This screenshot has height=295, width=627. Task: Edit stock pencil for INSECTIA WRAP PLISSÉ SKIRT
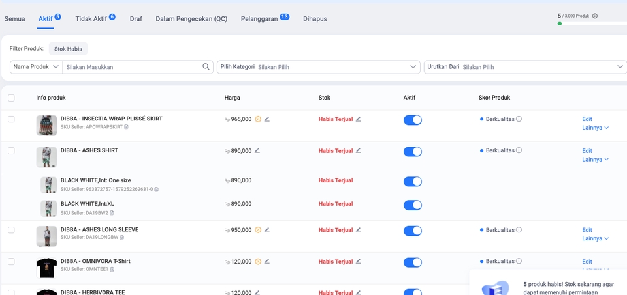359,119
